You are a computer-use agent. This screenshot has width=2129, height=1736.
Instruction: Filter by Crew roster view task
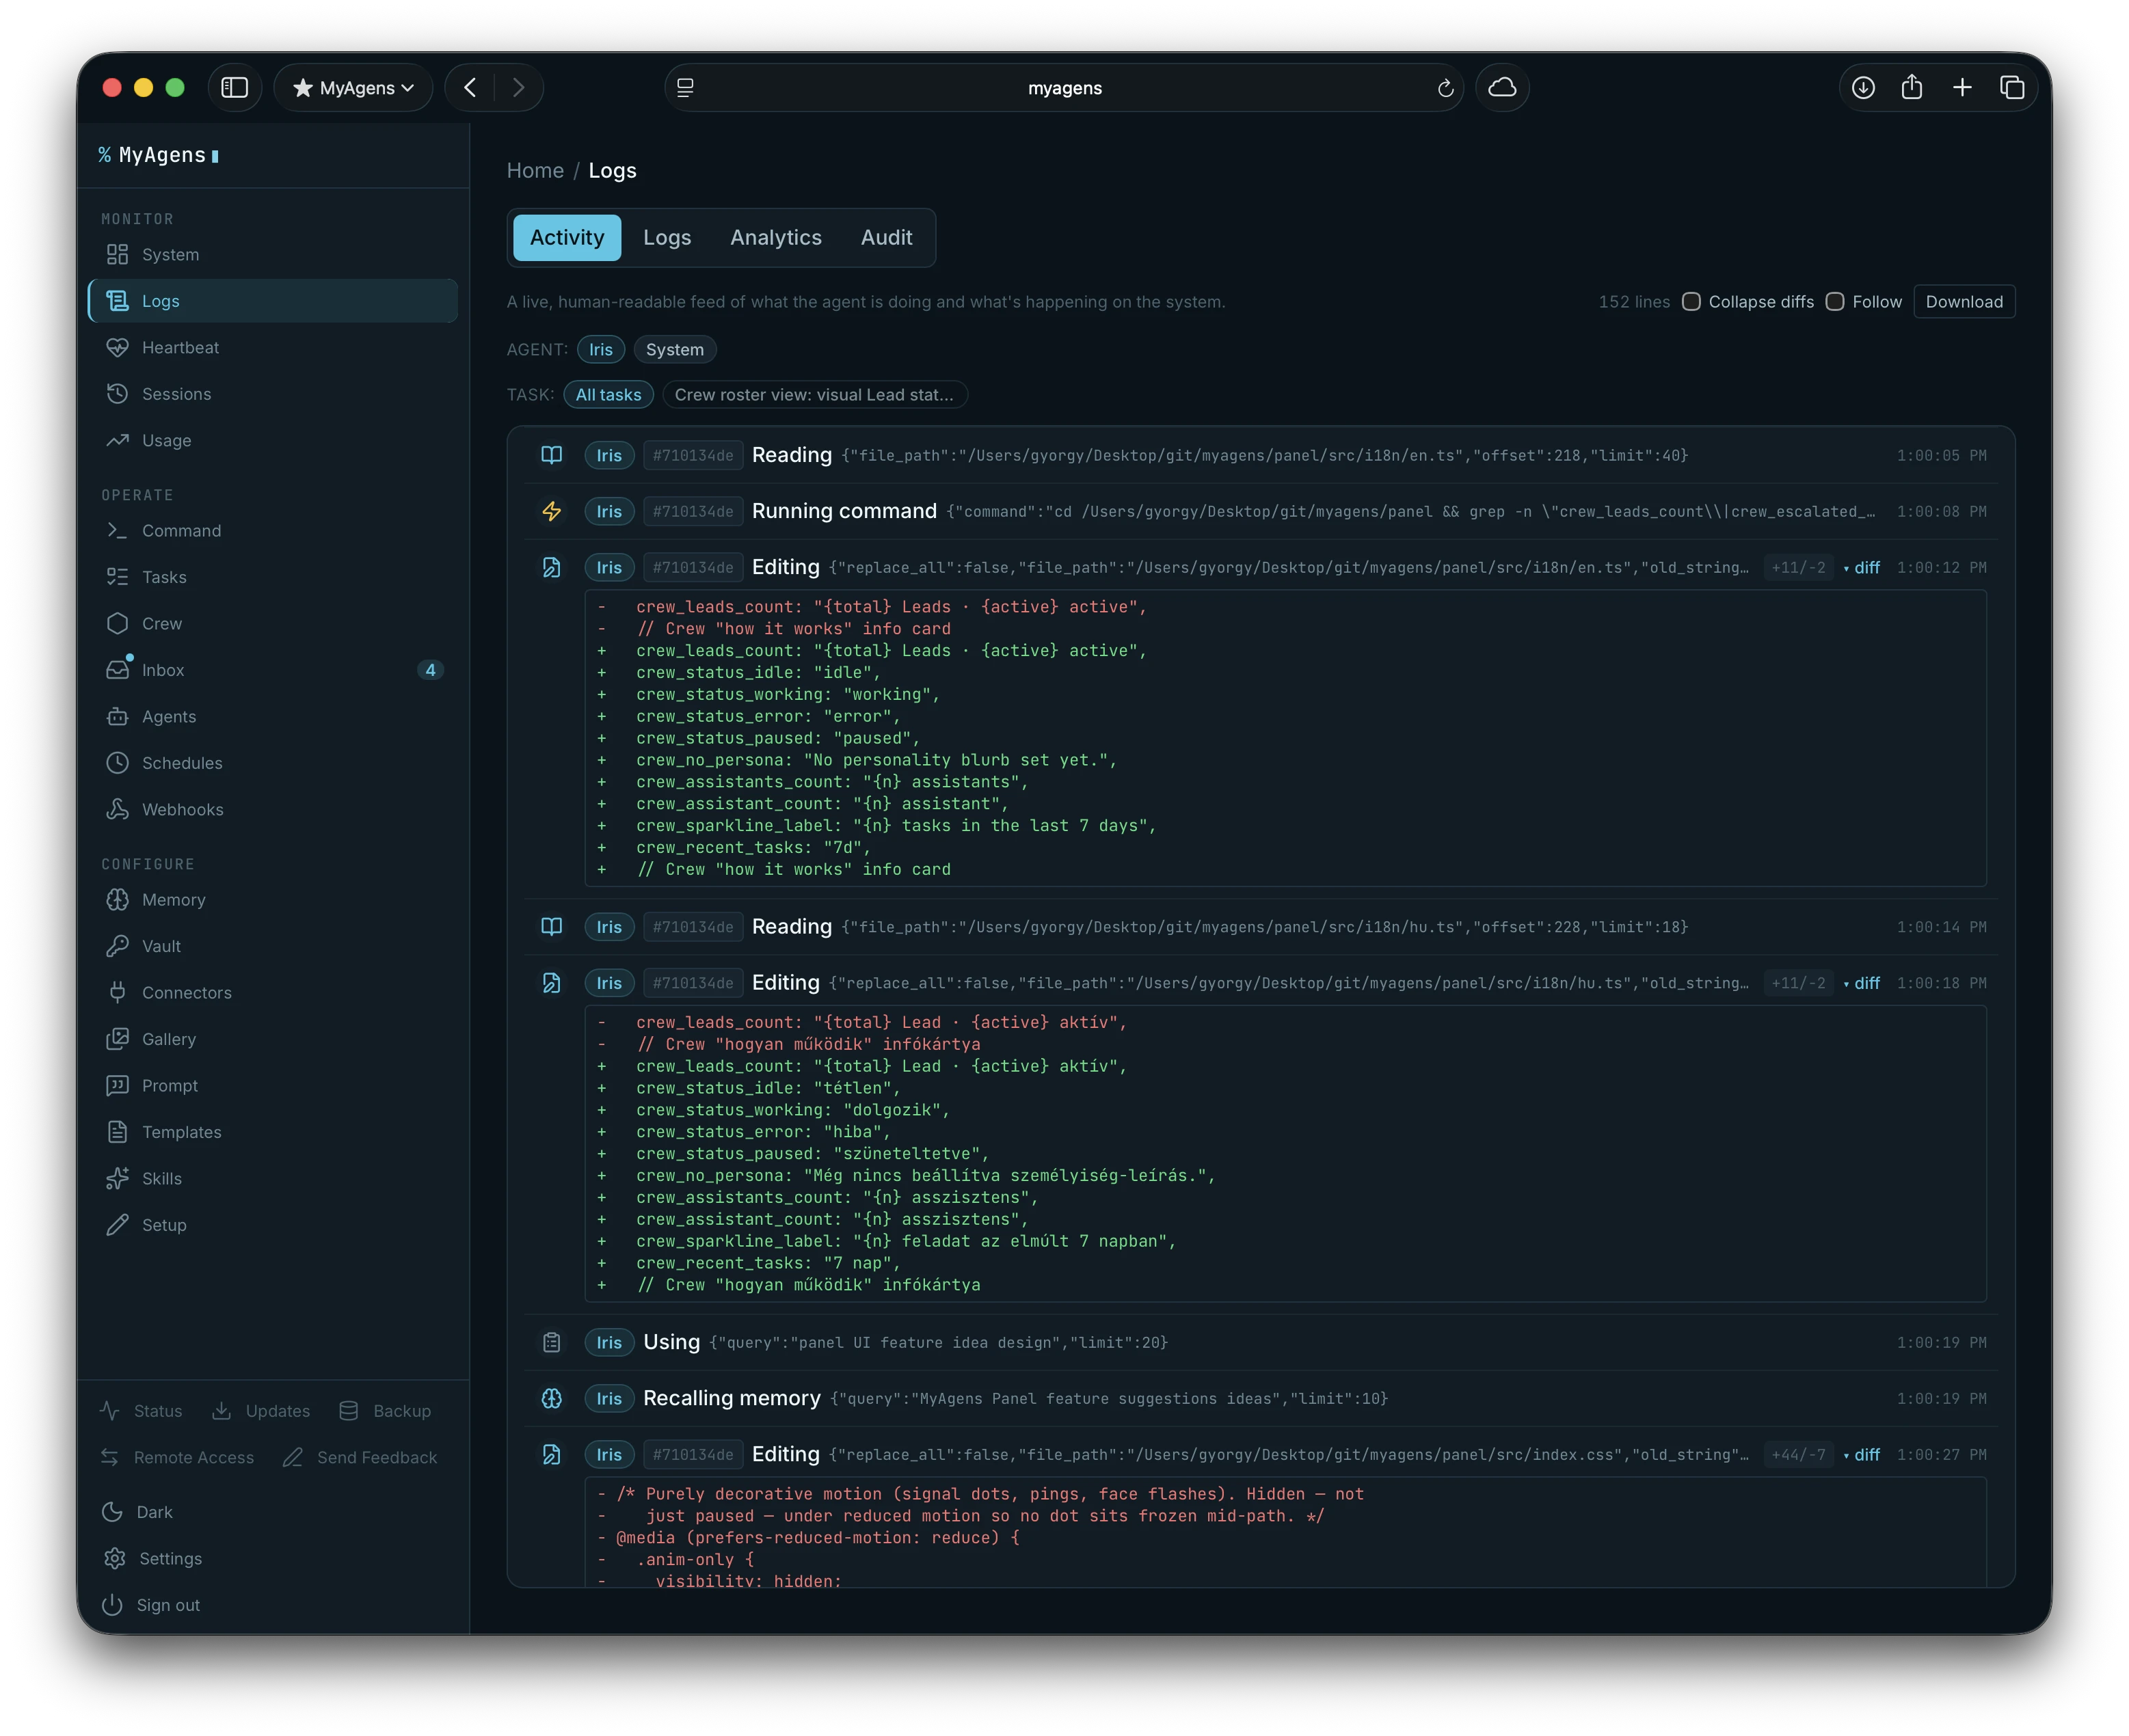pos(814,395)
